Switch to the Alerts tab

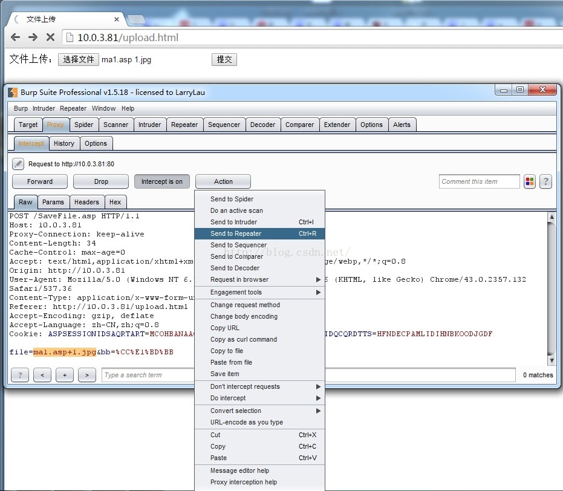coord(402,125)
